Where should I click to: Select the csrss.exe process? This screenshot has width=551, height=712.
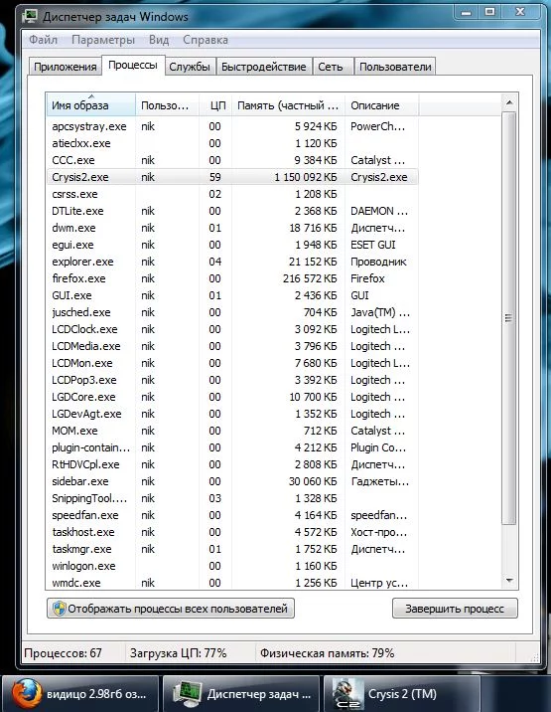pos(232,194)
